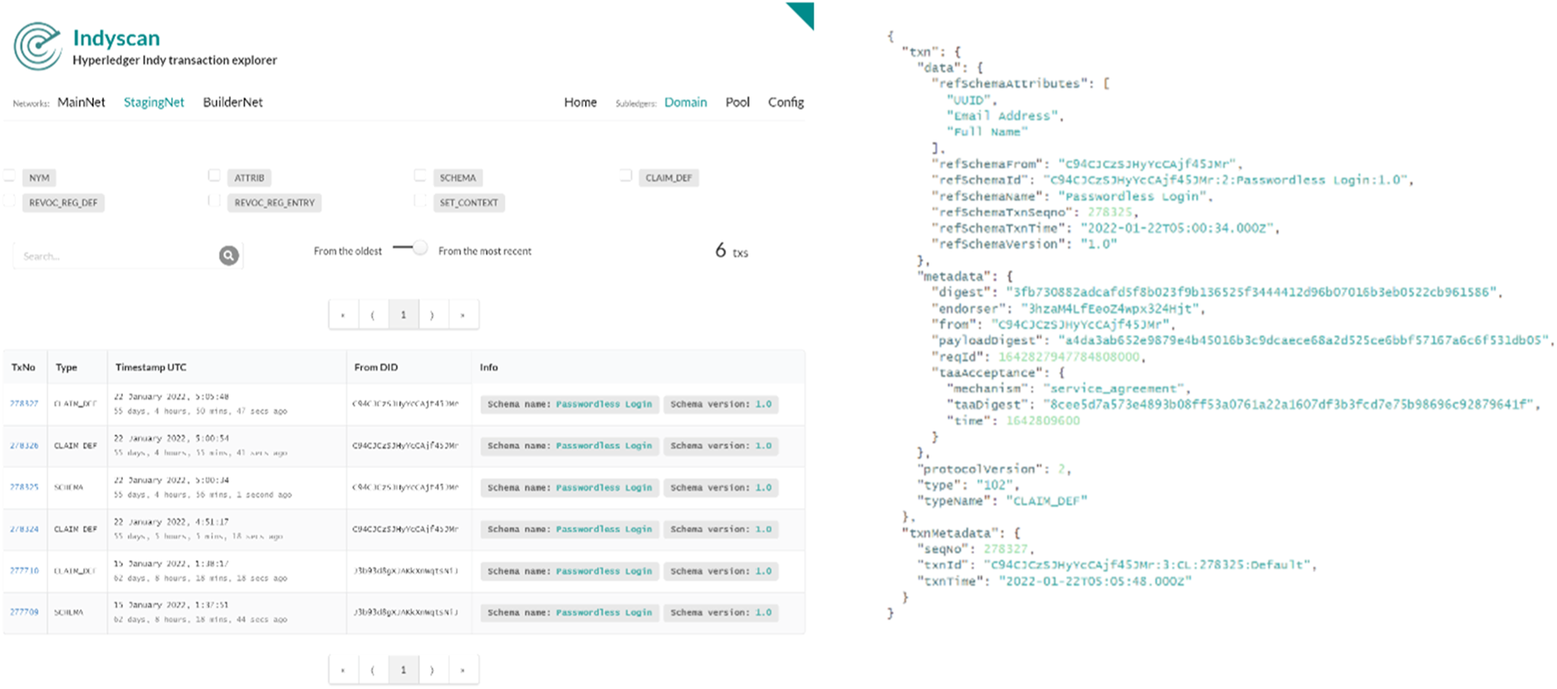Open transaction 277709 link

(x=24, y=612)
